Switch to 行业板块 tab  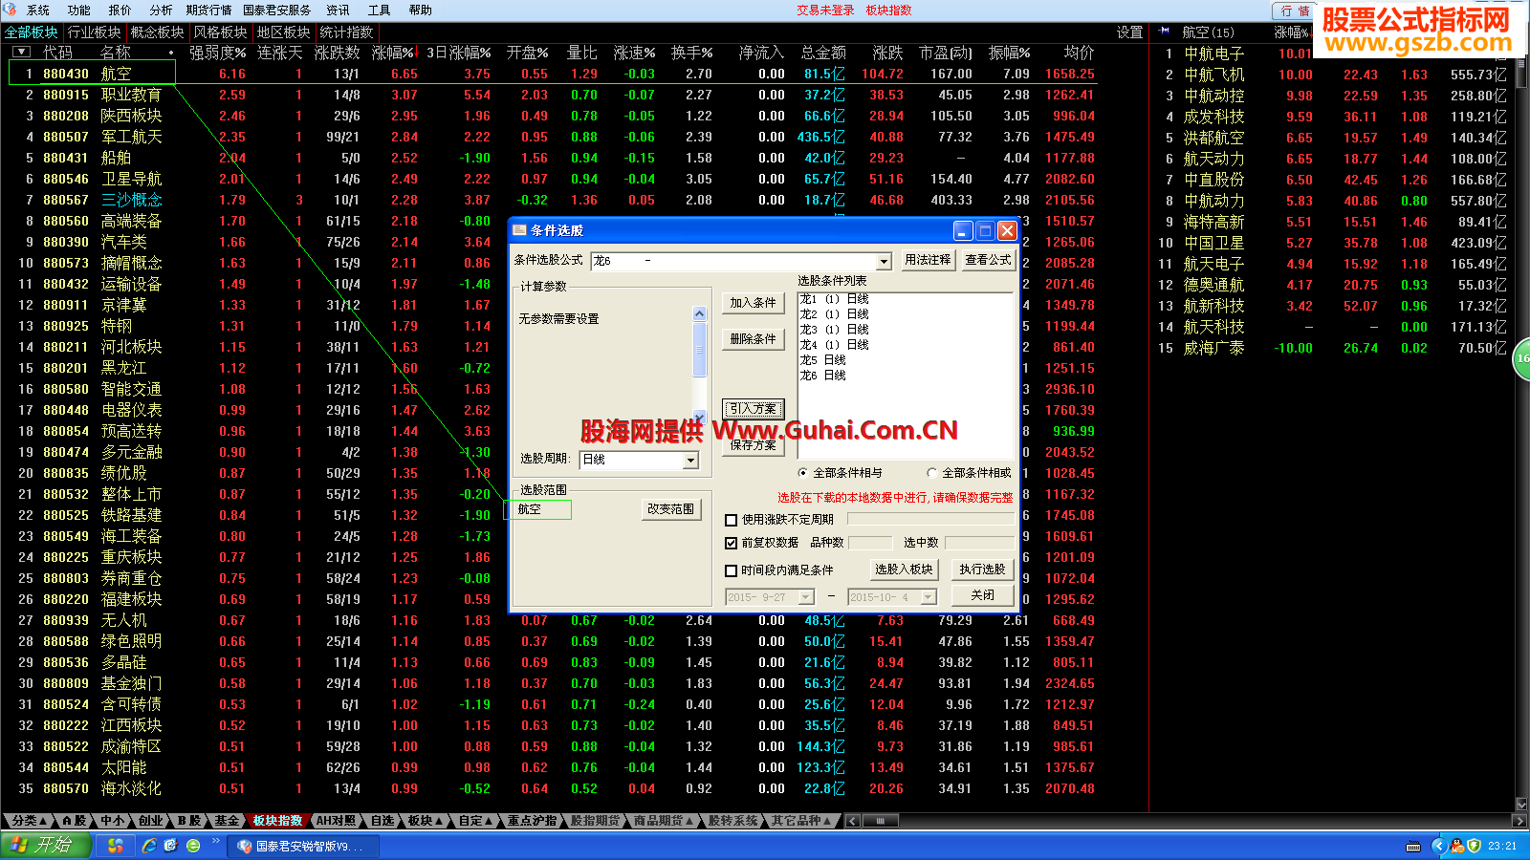click(x=95, y=32)
